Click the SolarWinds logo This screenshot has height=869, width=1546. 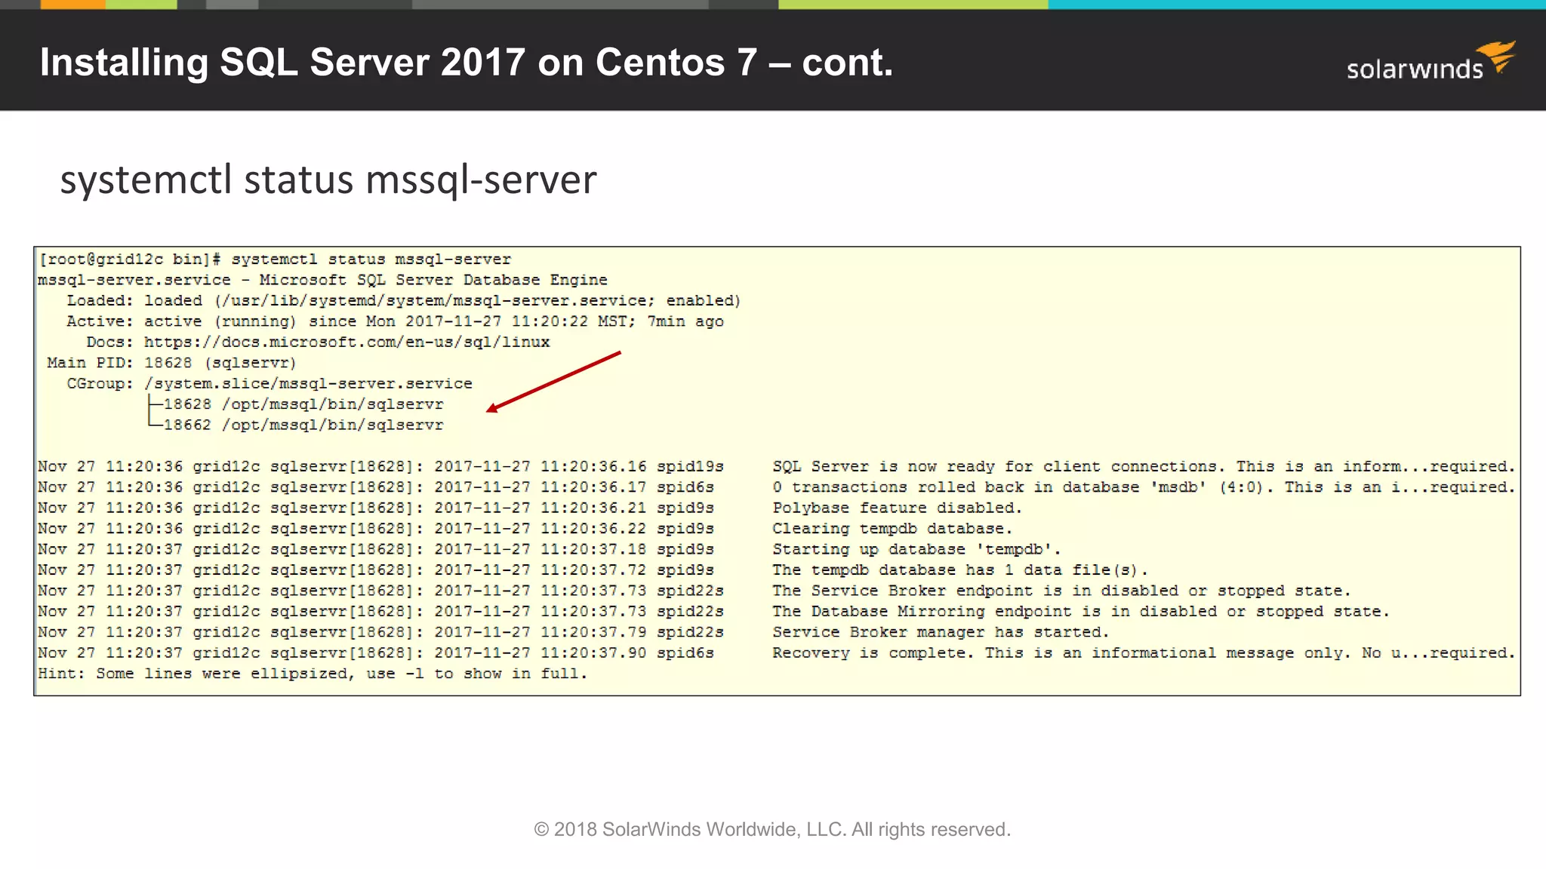click(x=1431, y=62)
